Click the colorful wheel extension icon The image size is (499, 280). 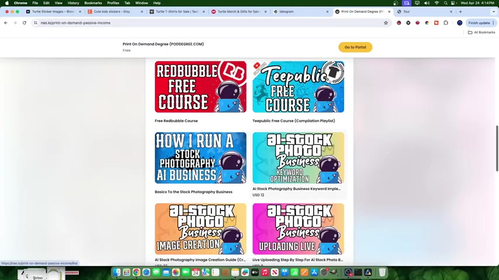[427, 23]
